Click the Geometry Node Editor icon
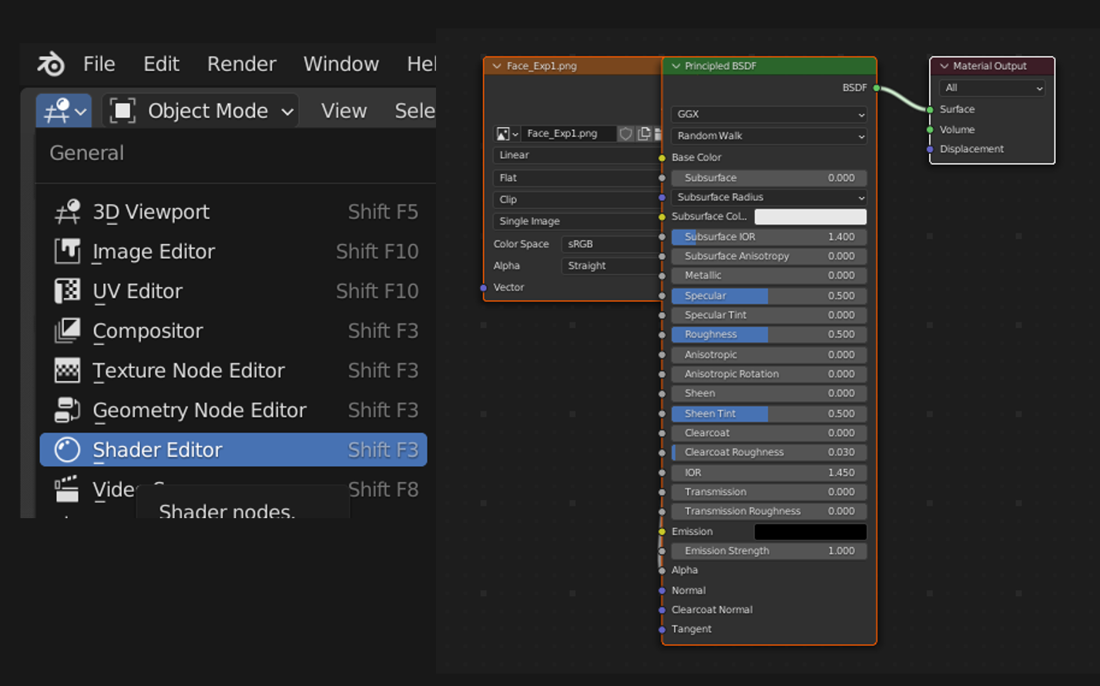The width and height of the screenshot is (1100, 686). pyautogui.click(x=67, y=410)
